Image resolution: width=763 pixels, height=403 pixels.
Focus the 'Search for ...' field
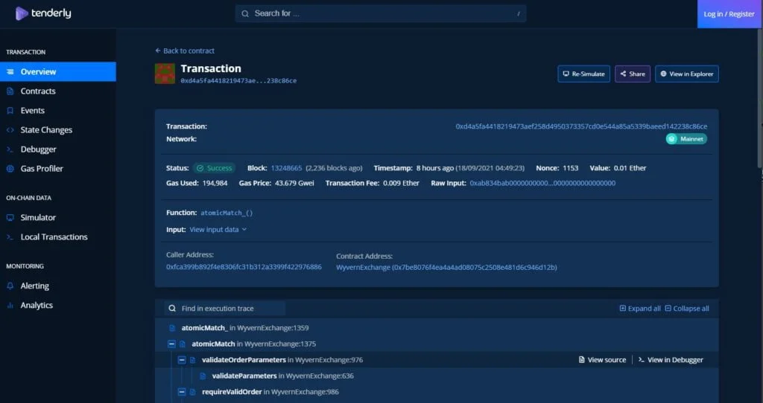pyautogui.click(x=381, y=13)
